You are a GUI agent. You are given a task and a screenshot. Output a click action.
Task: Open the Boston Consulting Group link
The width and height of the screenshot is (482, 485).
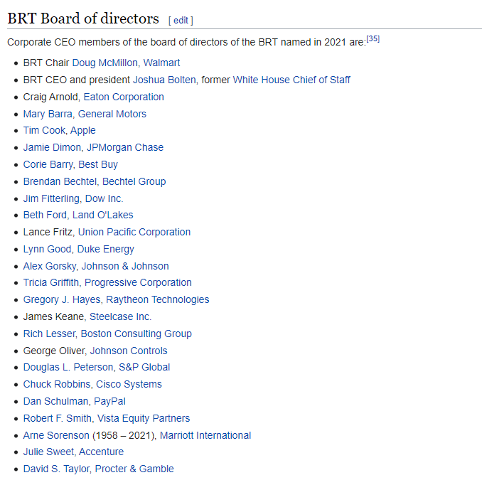[136, 333]
